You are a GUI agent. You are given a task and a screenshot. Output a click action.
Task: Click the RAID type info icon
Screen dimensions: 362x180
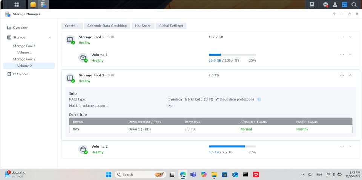(259, 99)
